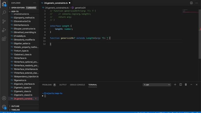Click 24.generic_constraints.ts in the breadcrumb

point(57,8)
